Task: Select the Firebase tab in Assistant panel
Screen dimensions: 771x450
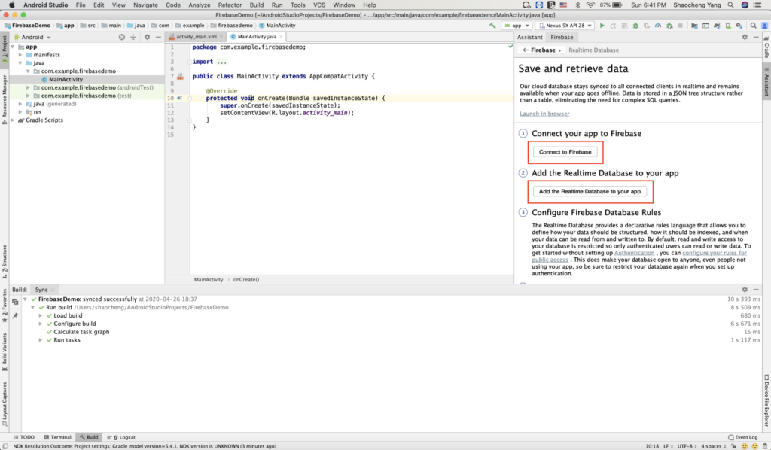Action: [x=562, y=38]
